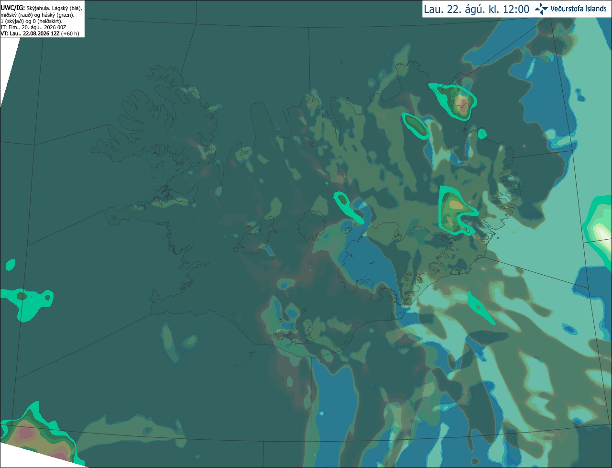The width and height of the screenshot is (612, 468).
Task: Click the Veðurstofa Íslands name text
Action: point(578,9)
